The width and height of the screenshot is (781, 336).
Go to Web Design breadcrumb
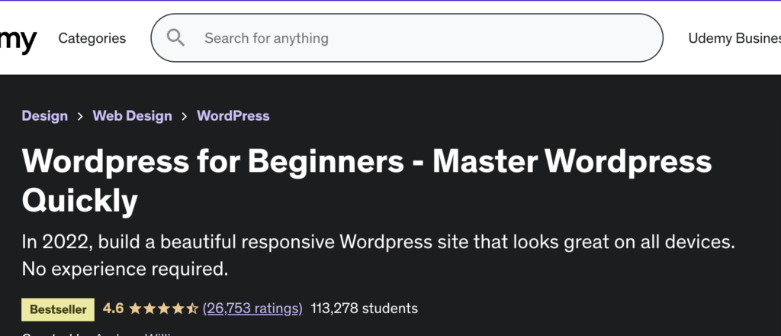coord(132,115)
